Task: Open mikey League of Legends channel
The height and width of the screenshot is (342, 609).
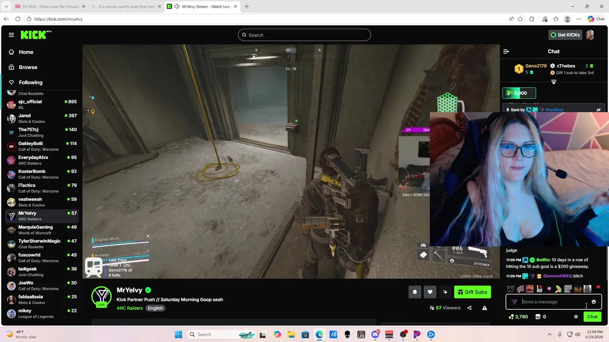Action: (x=41, y=313)
